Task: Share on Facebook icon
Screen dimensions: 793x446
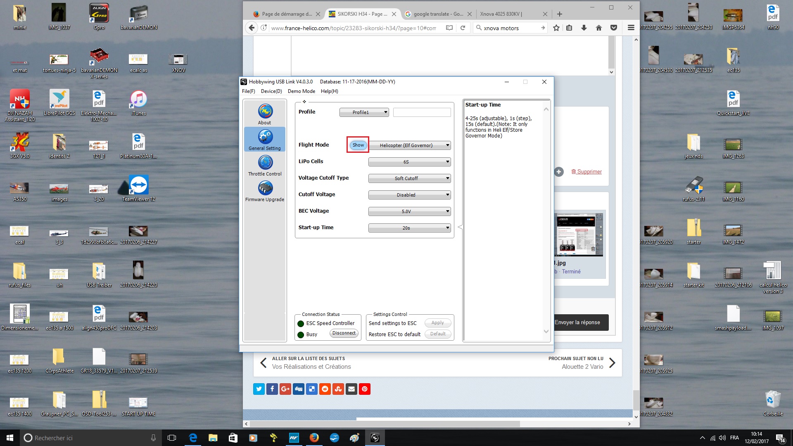Action: tap(272, 389)
